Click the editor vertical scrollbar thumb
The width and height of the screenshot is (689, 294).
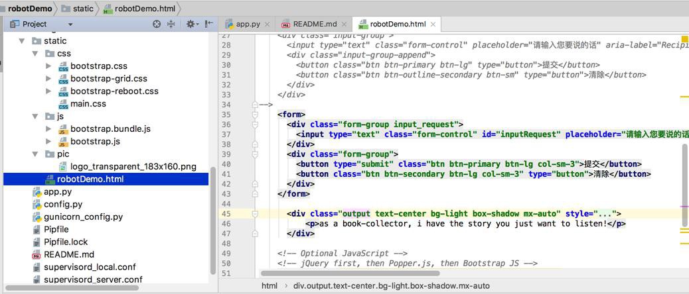click(x=684, y=185)
